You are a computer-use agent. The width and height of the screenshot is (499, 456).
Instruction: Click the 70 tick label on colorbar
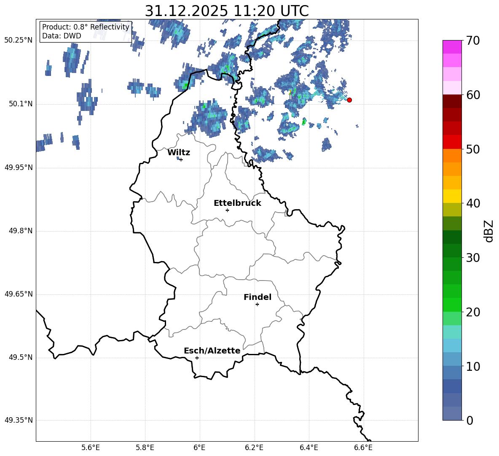[473, 40]
